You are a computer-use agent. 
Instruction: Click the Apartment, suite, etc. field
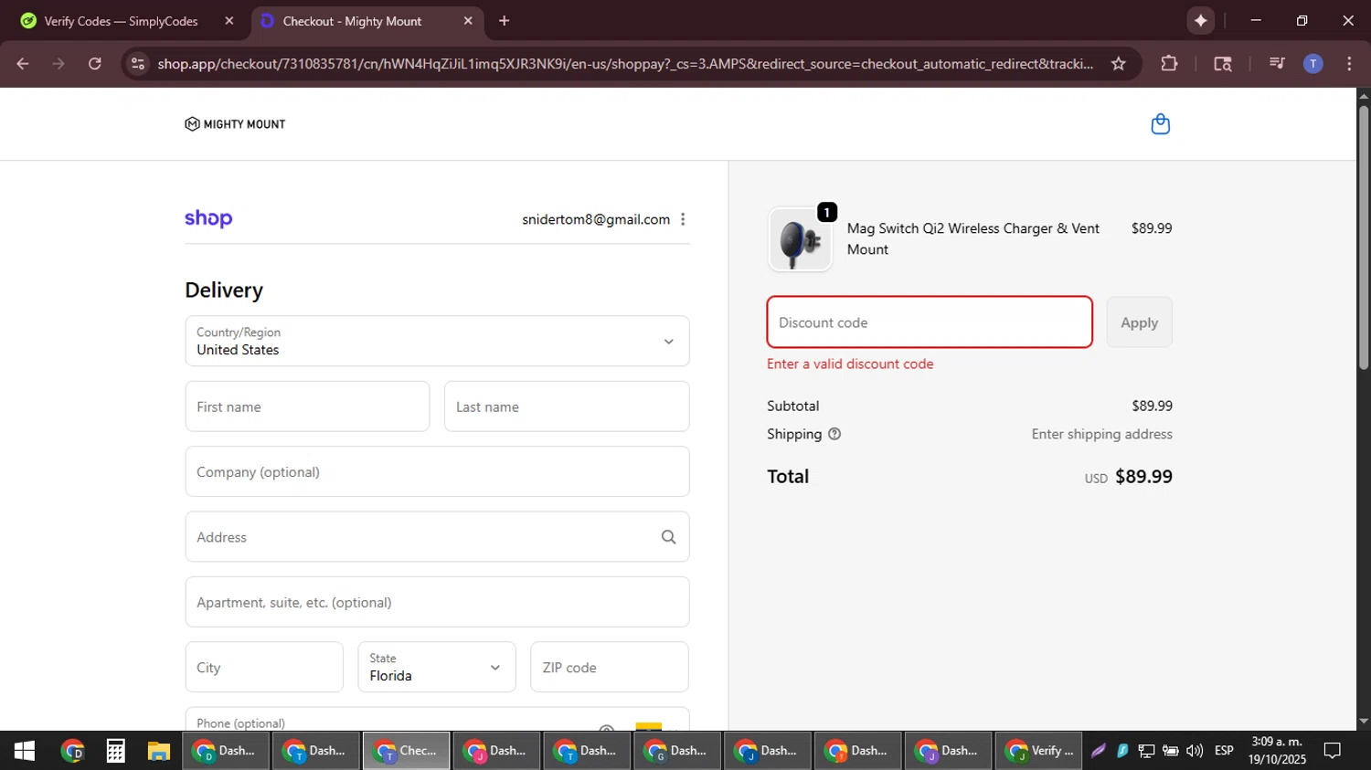[x=437, y=602]
